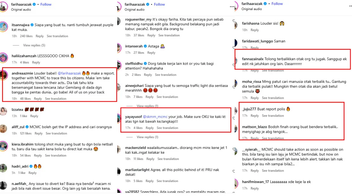The image size is (352, 196).
Task: Open @farihaarazak mention in andreaazmie's comment
Action: click(x=69, y=73)
